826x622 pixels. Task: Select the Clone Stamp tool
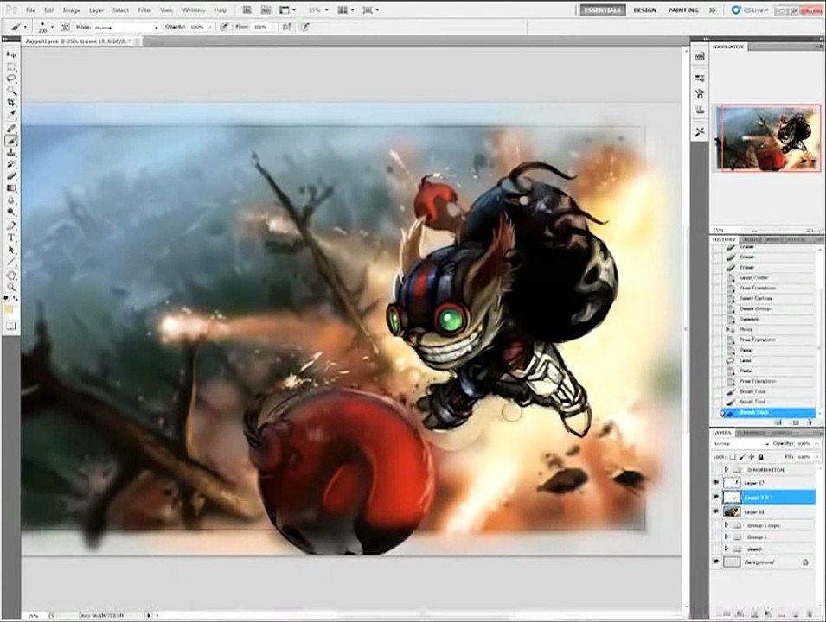coord(11,152)
